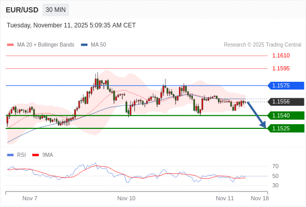The height and width of the screenshot is (207, 306).
Task: Click the Nov 7 date axis label
Action: coord(30,198)
